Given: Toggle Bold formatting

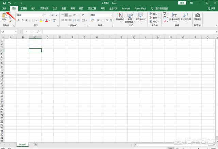Looking at the screenshot, I should pyautogui.click(x=18, y=20).
